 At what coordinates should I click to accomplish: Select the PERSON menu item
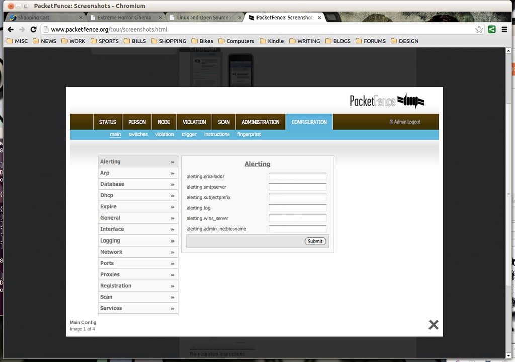pyautogui.click(x=137, y=122)
